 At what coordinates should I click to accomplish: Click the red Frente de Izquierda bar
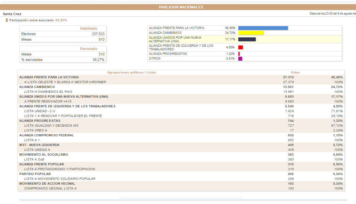[241, 47]
